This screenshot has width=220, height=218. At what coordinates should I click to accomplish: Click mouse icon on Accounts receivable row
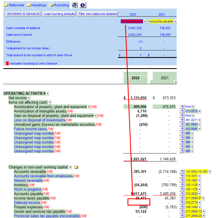[182, 171]
